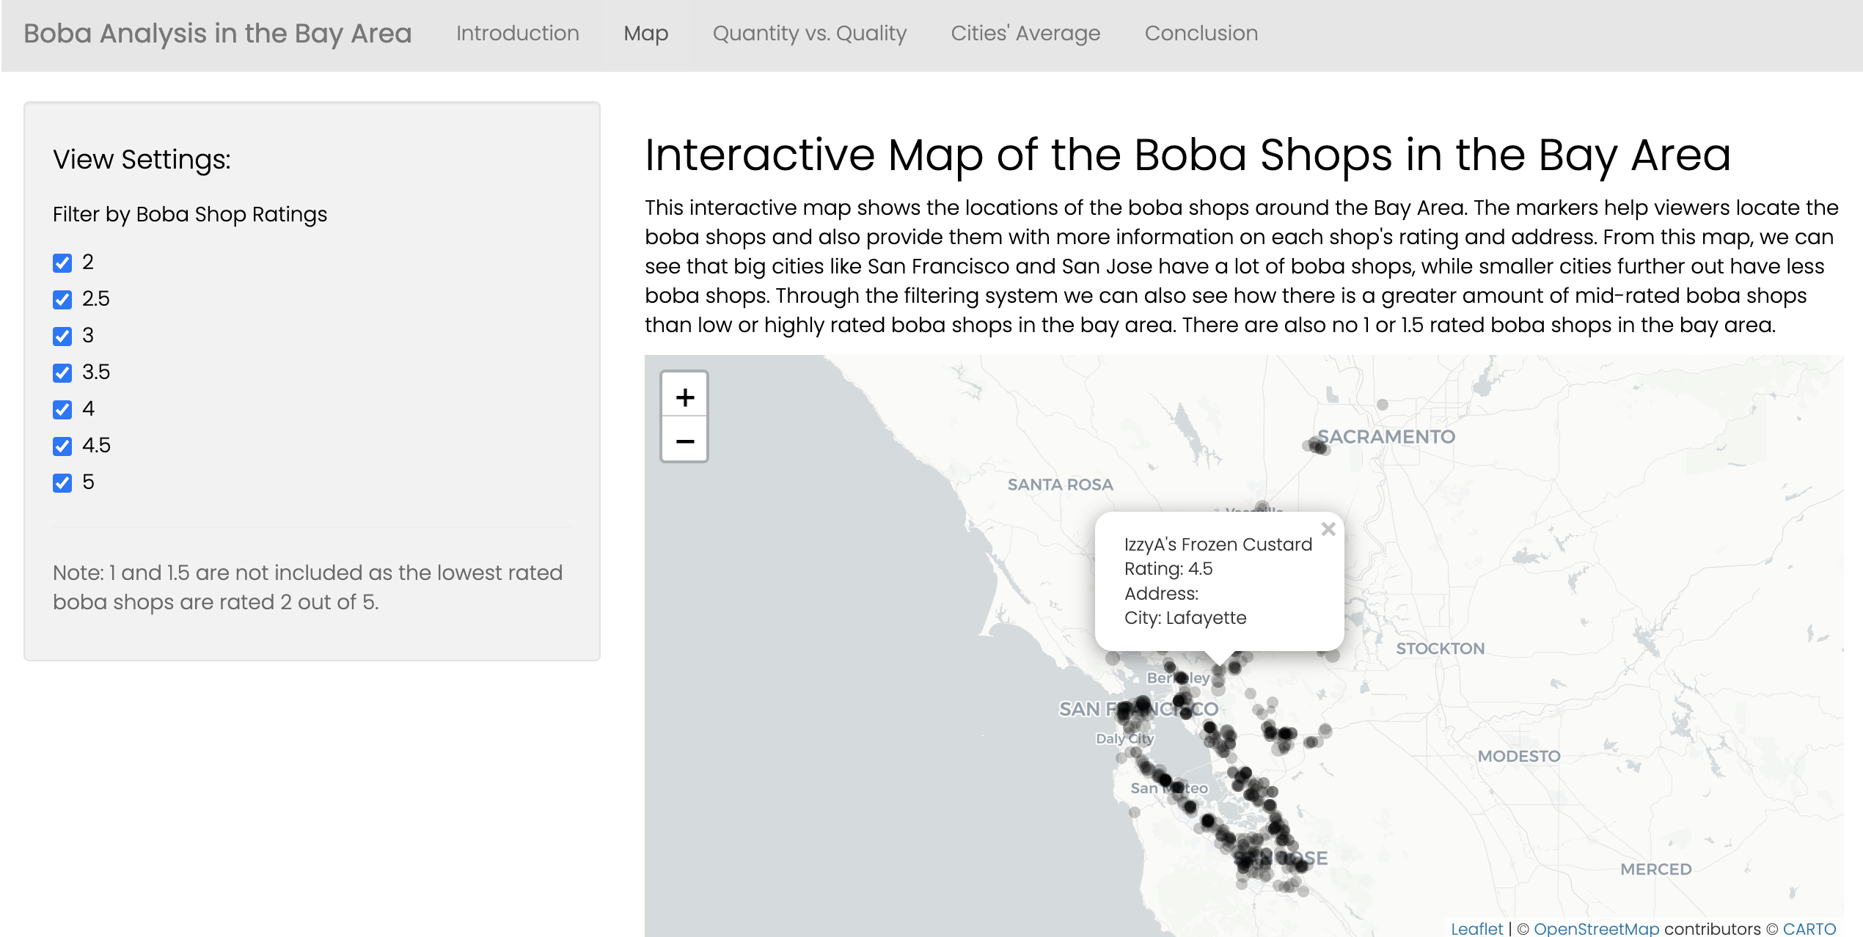Viewport: 1863px width, 937px height.
Task: Click the shop marker north of Sacramento
Action: point(1383,404)
